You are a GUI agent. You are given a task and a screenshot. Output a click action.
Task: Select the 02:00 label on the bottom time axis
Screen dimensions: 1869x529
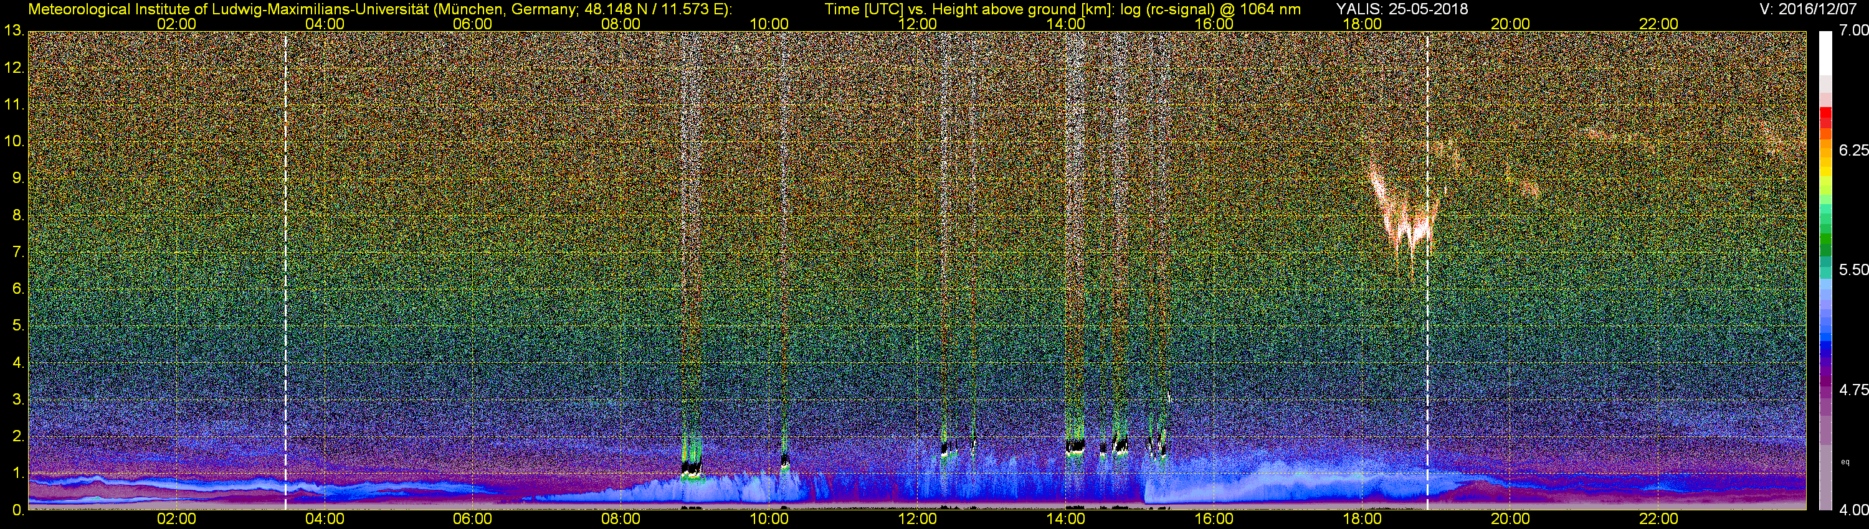point(176,520)
